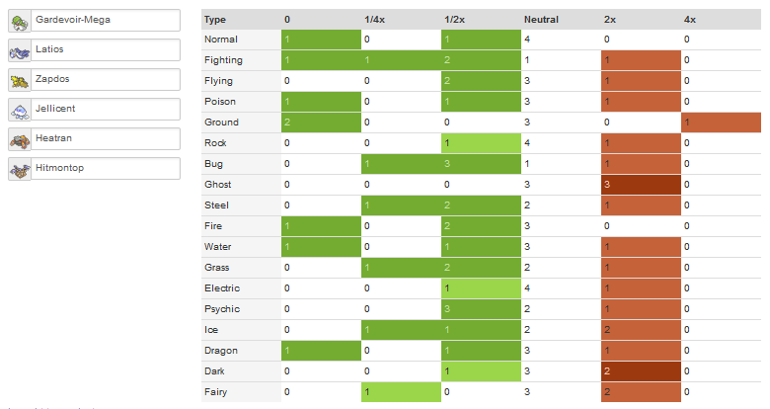
Task: Click the Ghost 2x weakness cell
Action: [x=641, y=185]
